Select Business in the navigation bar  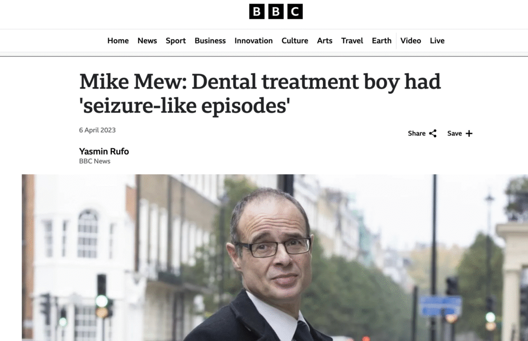[210, 41]
